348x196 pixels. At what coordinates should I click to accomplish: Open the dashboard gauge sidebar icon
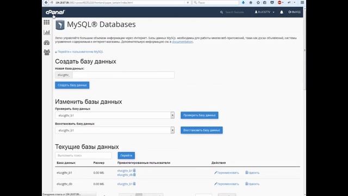tap(47, 42)
